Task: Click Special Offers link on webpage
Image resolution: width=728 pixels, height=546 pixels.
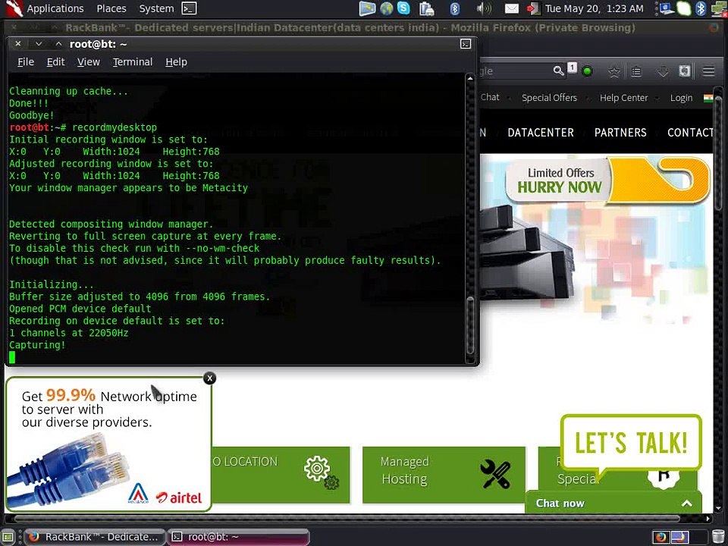Action: click(x=549, y=98)
